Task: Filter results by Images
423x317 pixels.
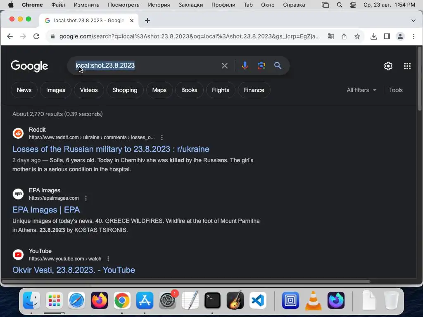Action: coord(56,90)
